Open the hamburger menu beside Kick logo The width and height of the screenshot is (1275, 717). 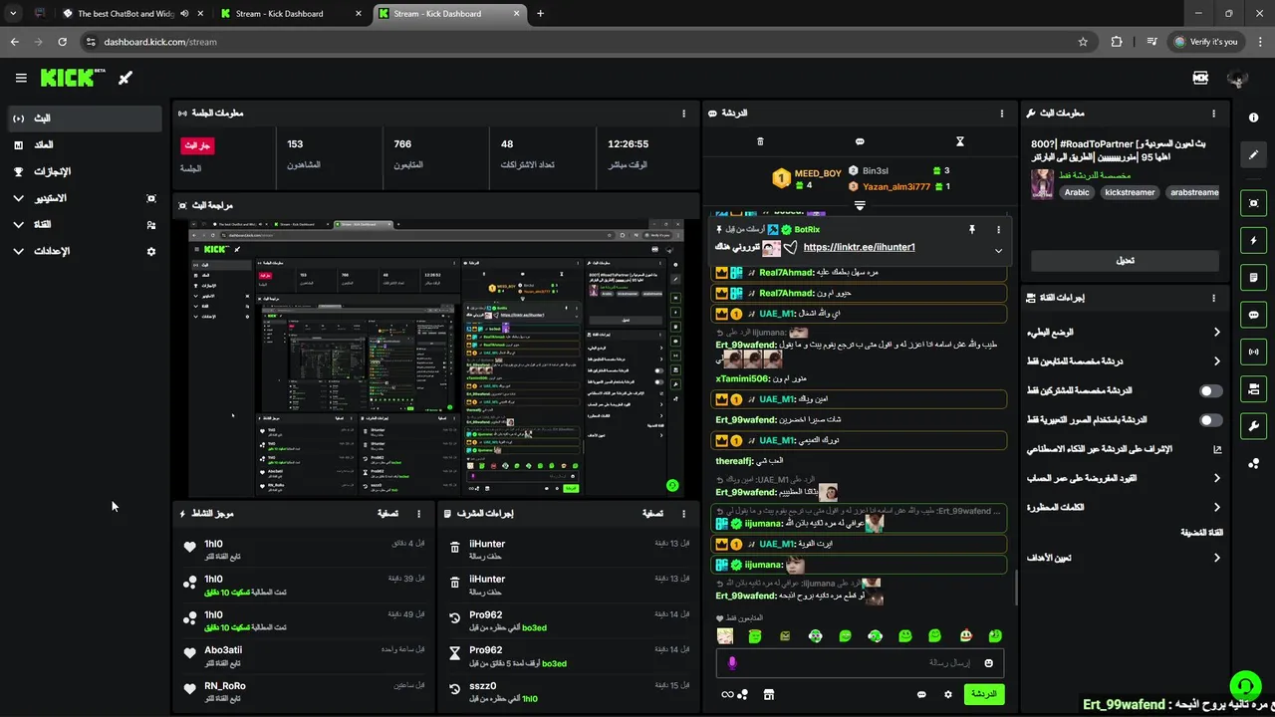click(21, 78)
